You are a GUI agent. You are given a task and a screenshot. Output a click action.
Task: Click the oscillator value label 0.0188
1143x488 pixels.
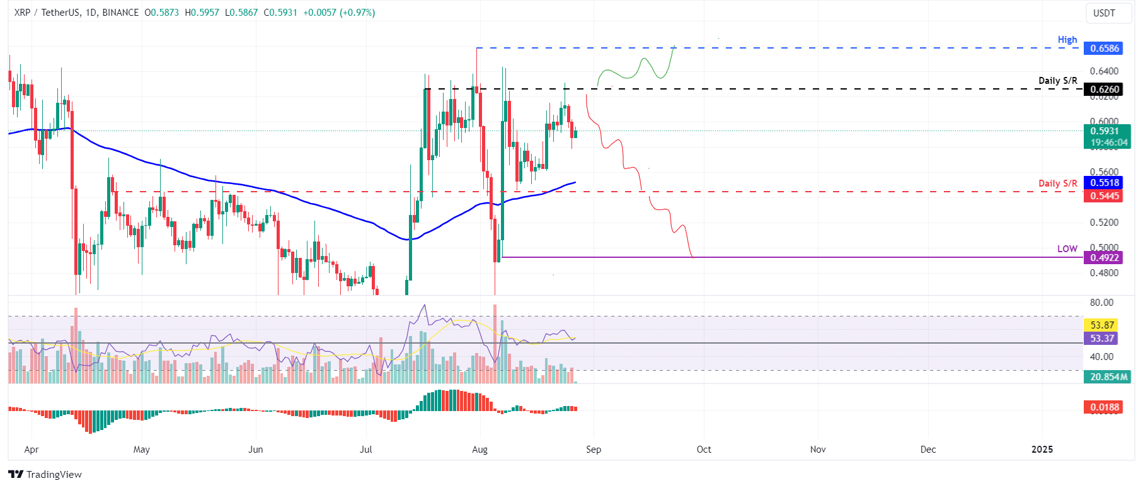1103,407
